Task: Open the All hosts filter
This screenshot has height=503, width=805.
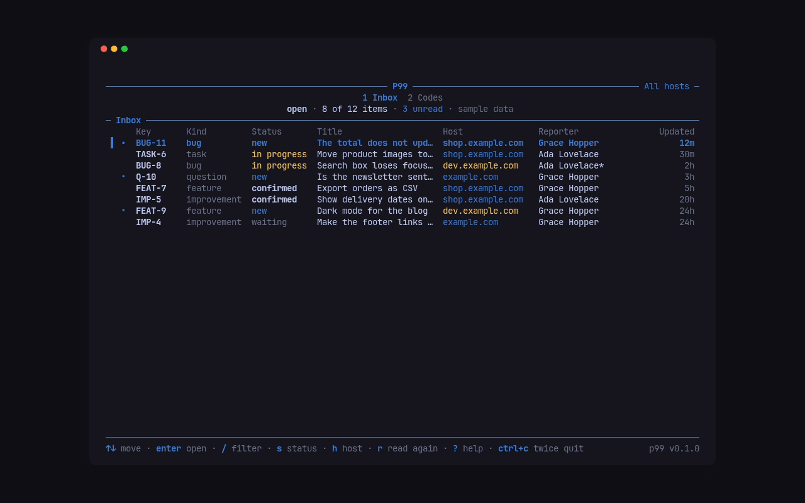Action: tap(667, 86)
